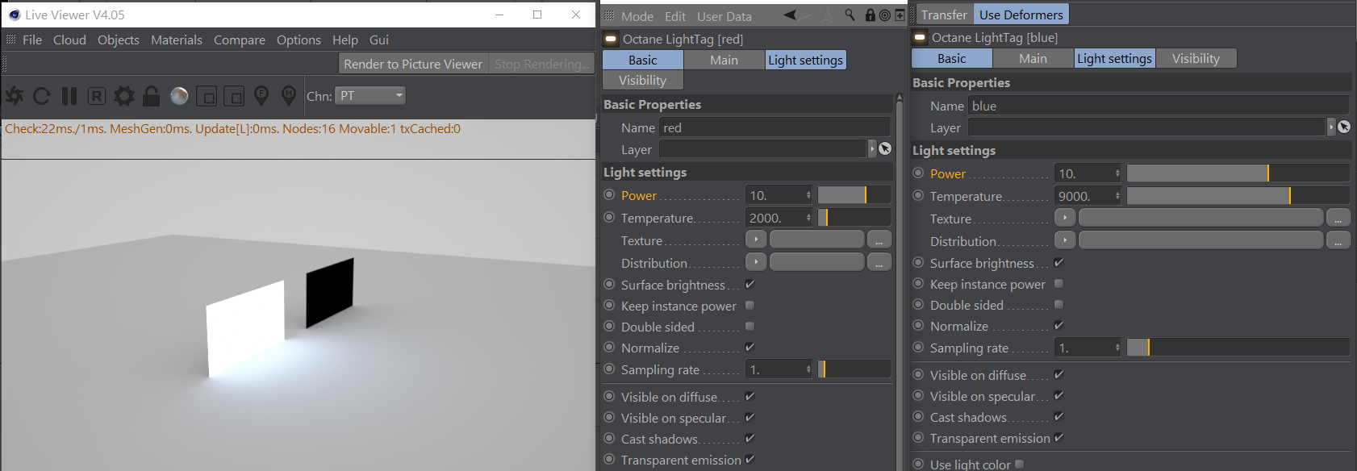Toggle the render lock padlock icon
Viewport: 1357px width, 471px height.
coord(151,96)
